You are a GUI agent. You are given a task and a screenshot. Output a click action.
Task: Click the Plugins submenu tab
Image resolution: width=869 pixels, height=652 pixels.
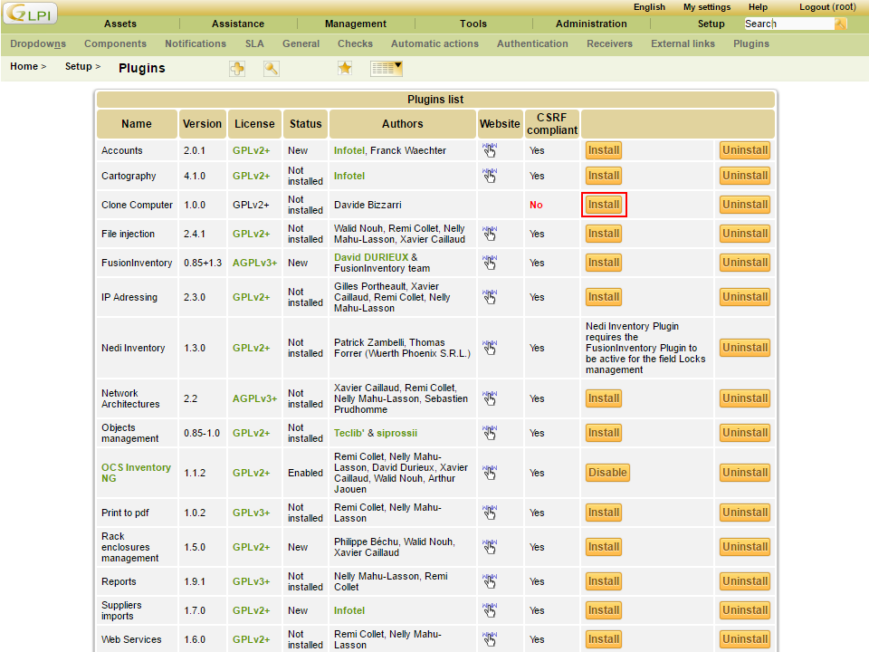751,43
